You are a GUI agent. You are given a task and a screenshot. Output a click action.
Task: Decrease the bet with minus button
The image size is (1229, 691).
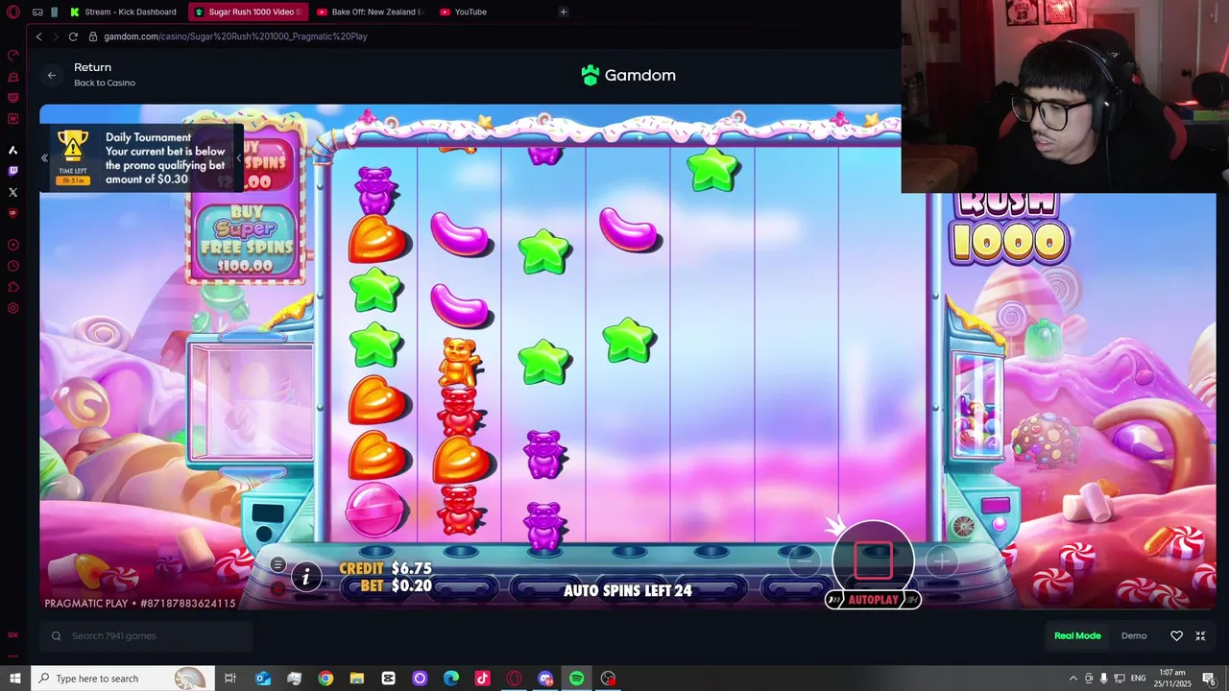pyautogui.click(x=805, y=562)
